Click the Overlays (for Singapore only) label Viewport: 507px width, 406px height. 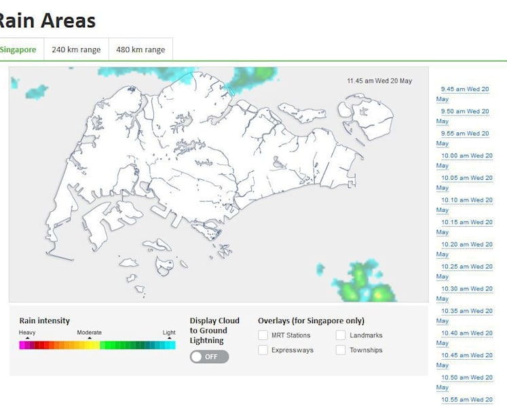[x=311, y=320]
